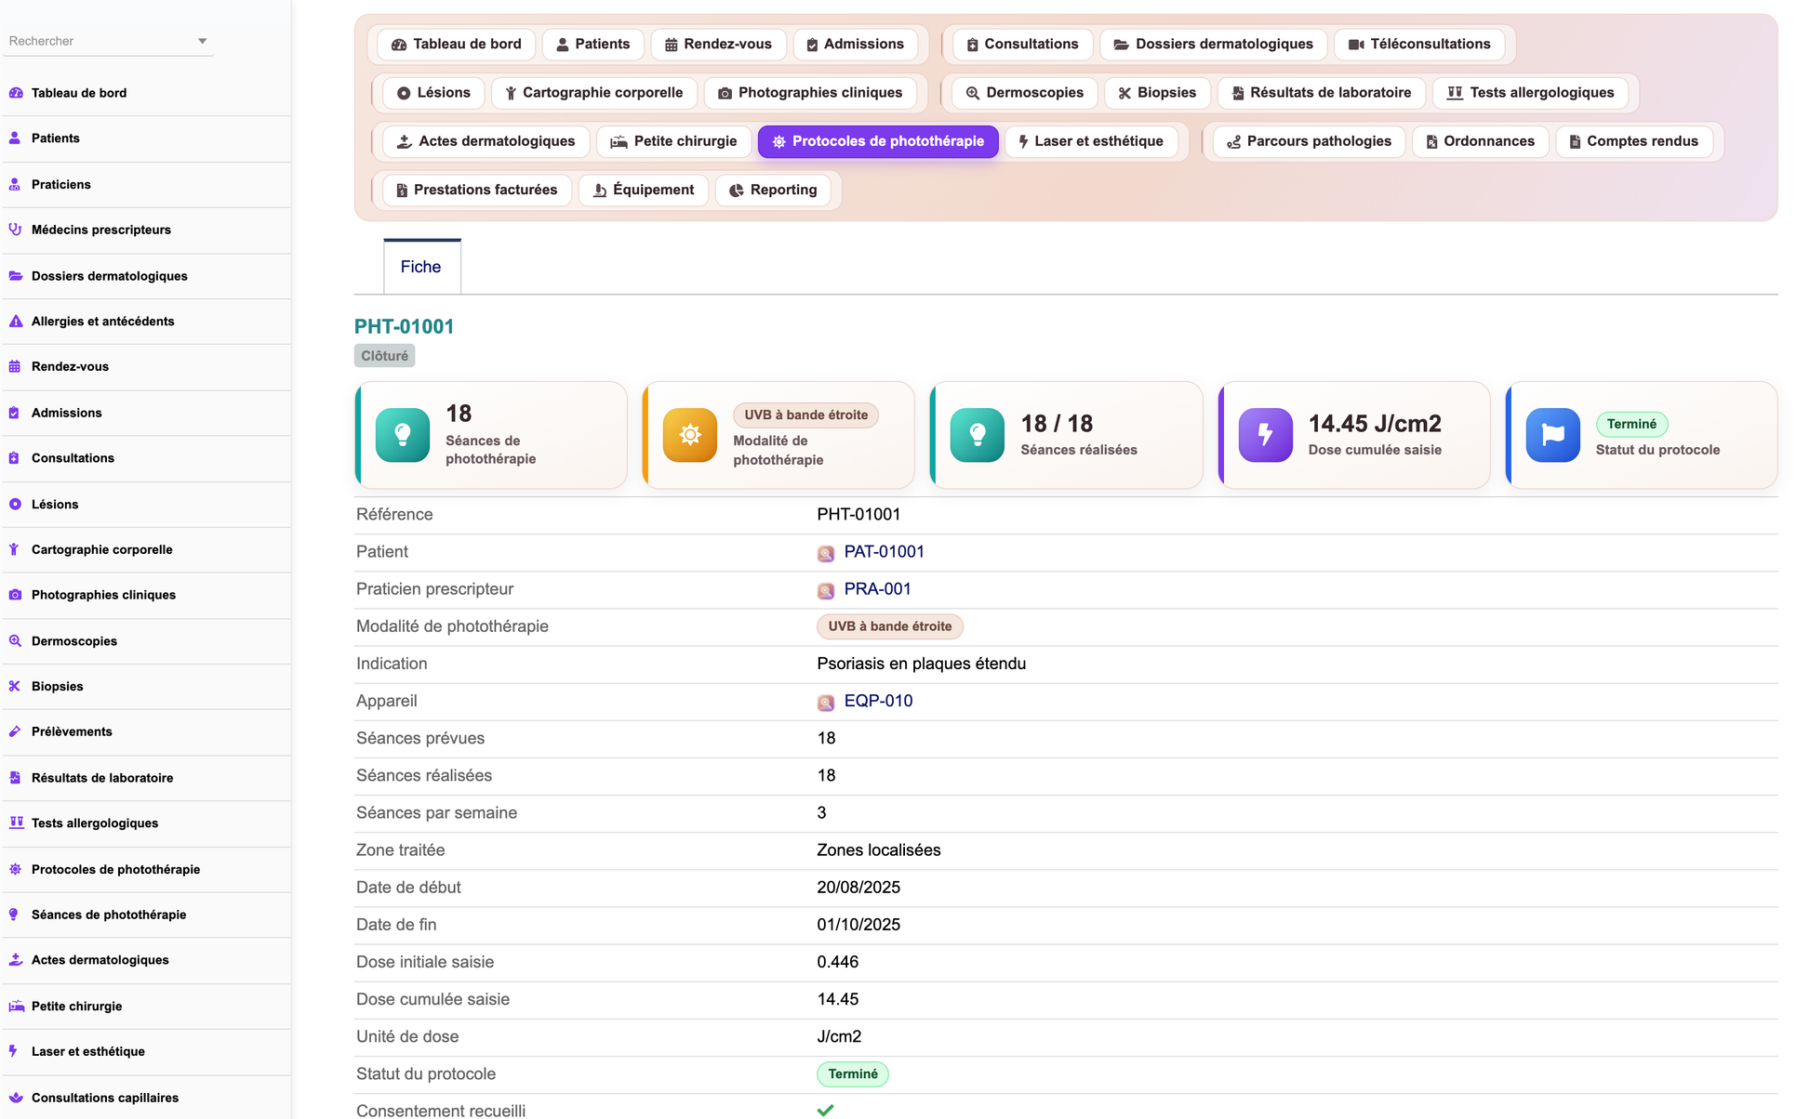Click the scissors icon beside Biopsies in sidebar
The image size is (1810, 1119).
15,686
